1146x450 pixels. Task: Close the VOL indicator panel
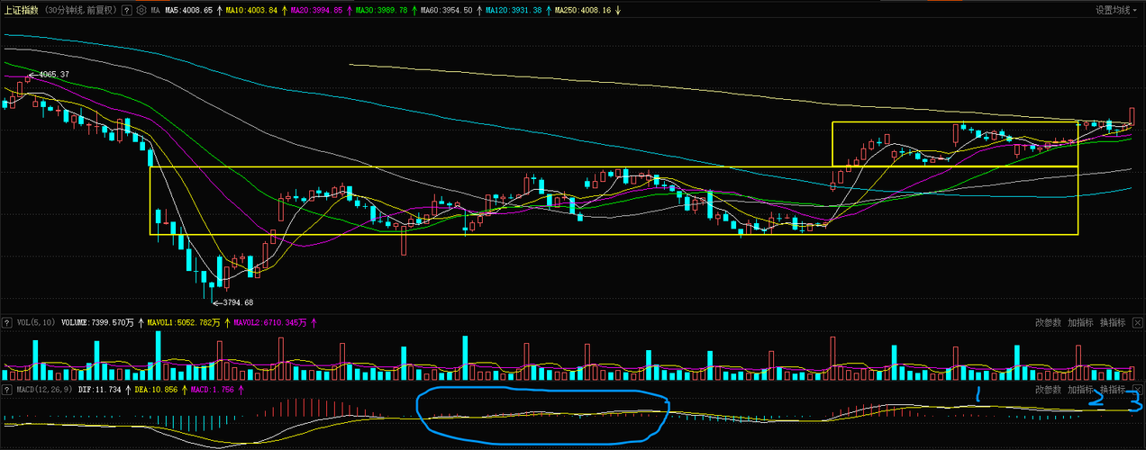(1139, 322)
